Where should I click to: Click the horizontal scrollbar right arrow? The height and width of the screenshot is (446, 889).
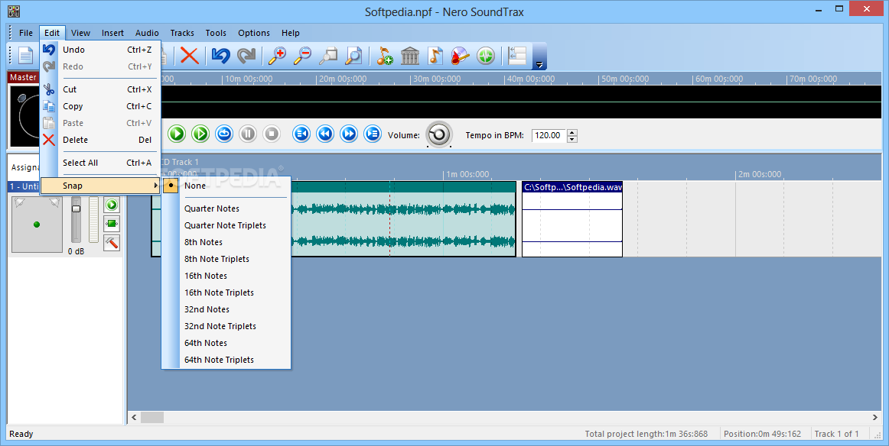point(874,417)
